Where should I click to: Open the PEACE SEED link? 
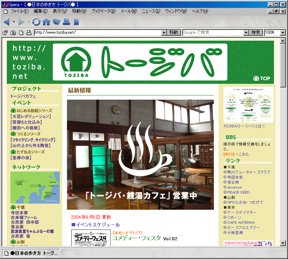[237, 192]
